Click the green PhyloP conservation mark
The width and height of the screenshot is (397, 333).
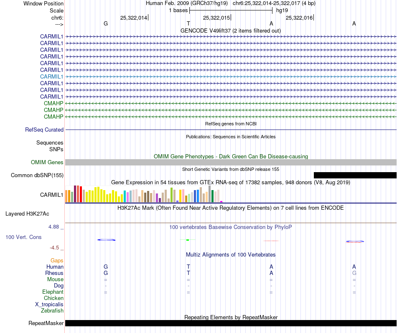tap(188, 240)
